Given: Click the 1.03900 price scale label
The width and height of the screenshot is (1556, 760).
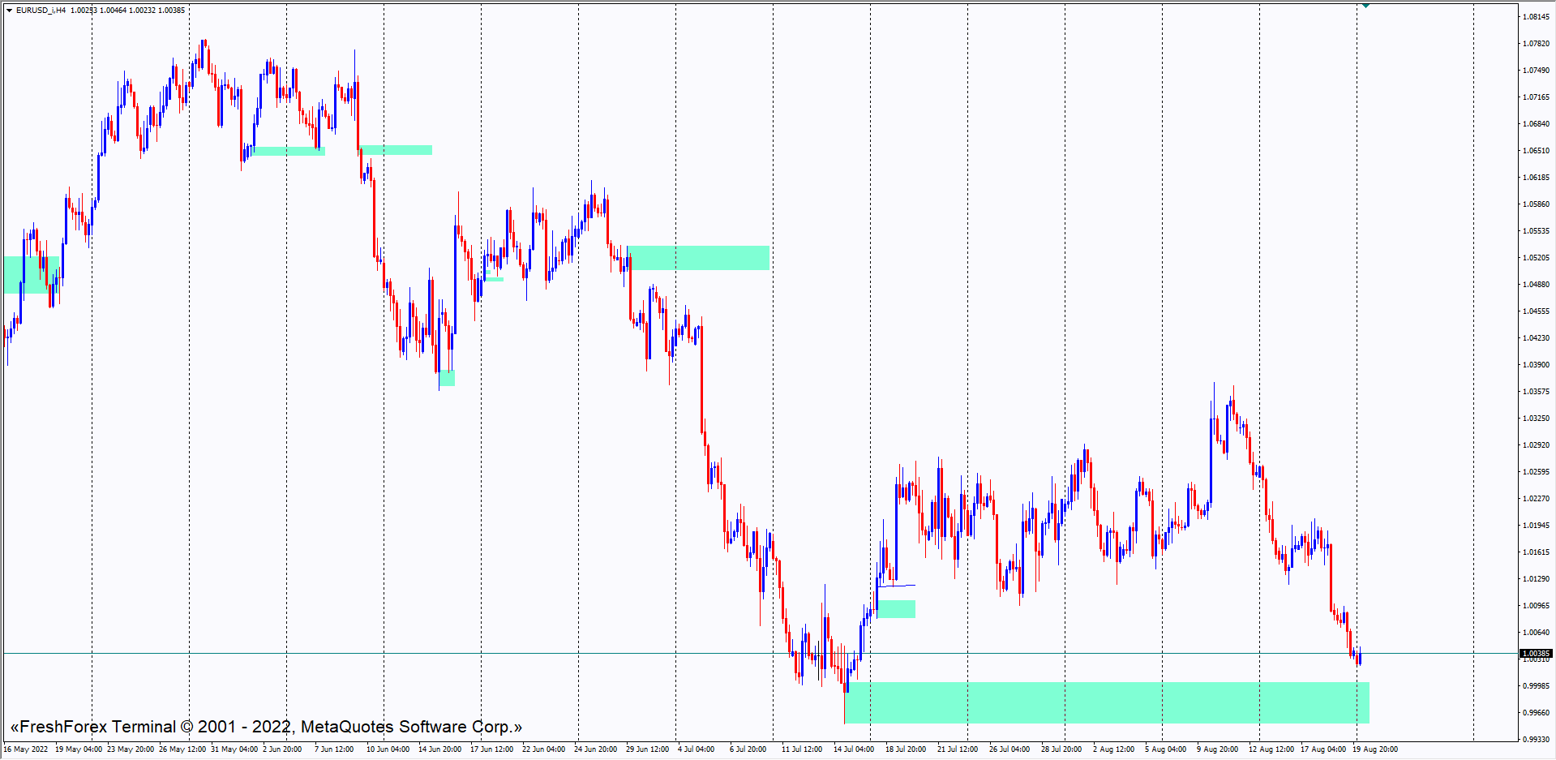Looking at the screenshot, I should coord(1535,365).
